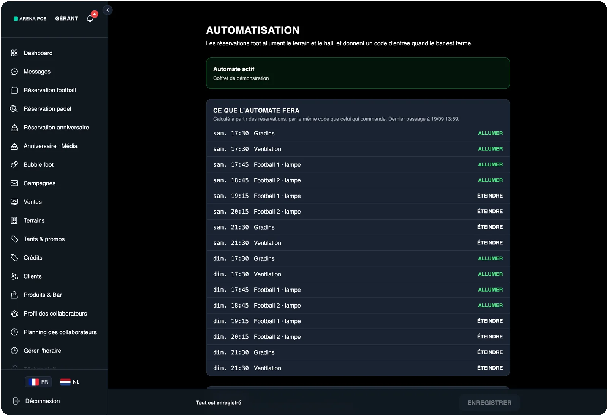The height and width of the screenshot is (416, 608).
Task: Click Déconnexion to log out
Action: point(37,401)
